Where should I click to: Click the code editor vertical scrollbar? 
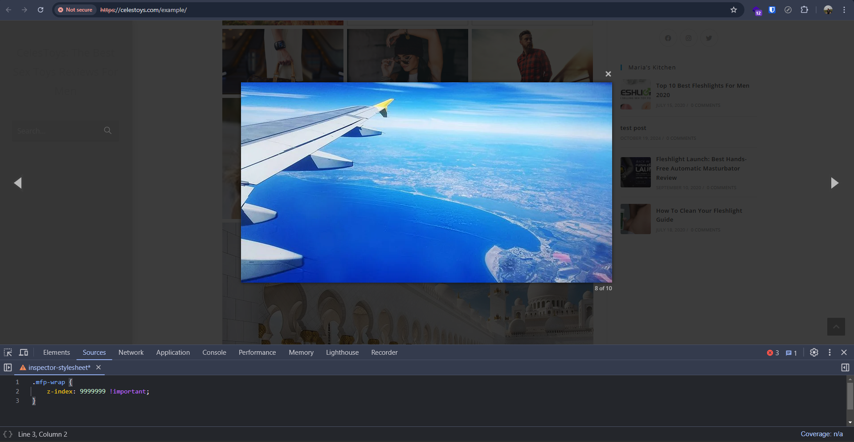(850, 396)
